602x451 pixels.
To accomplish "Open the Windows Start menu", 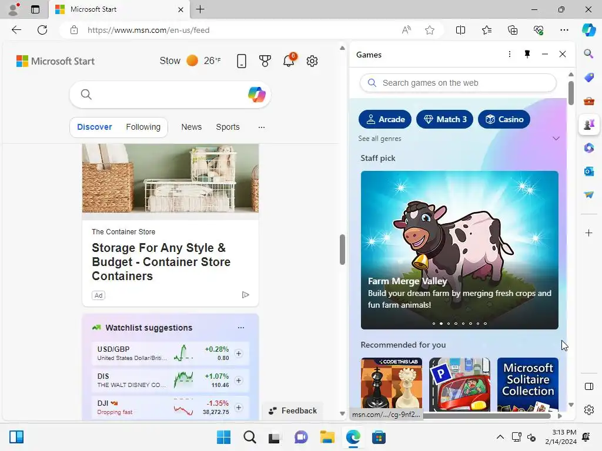I will tap(223, 437).
